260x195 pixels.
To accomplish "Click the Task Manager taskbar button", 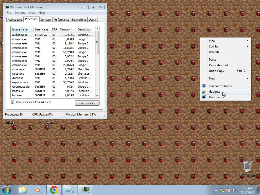I will [x=86, y=190].
